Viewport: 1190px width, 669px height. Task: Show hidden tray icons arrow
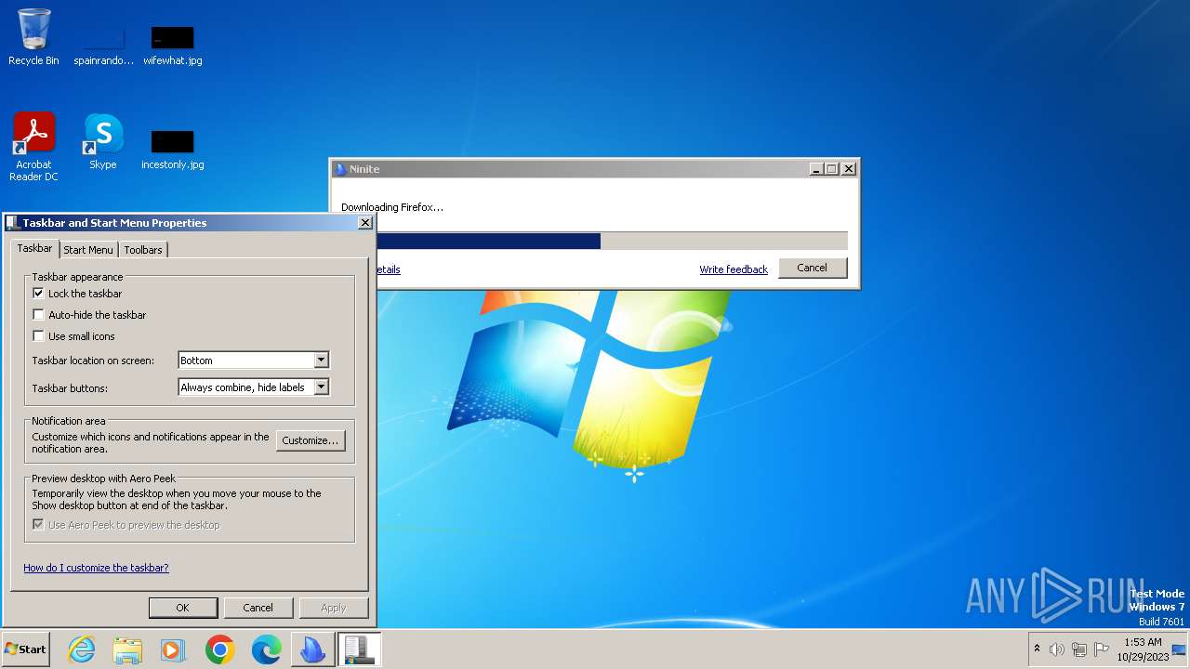[1037, 649]
